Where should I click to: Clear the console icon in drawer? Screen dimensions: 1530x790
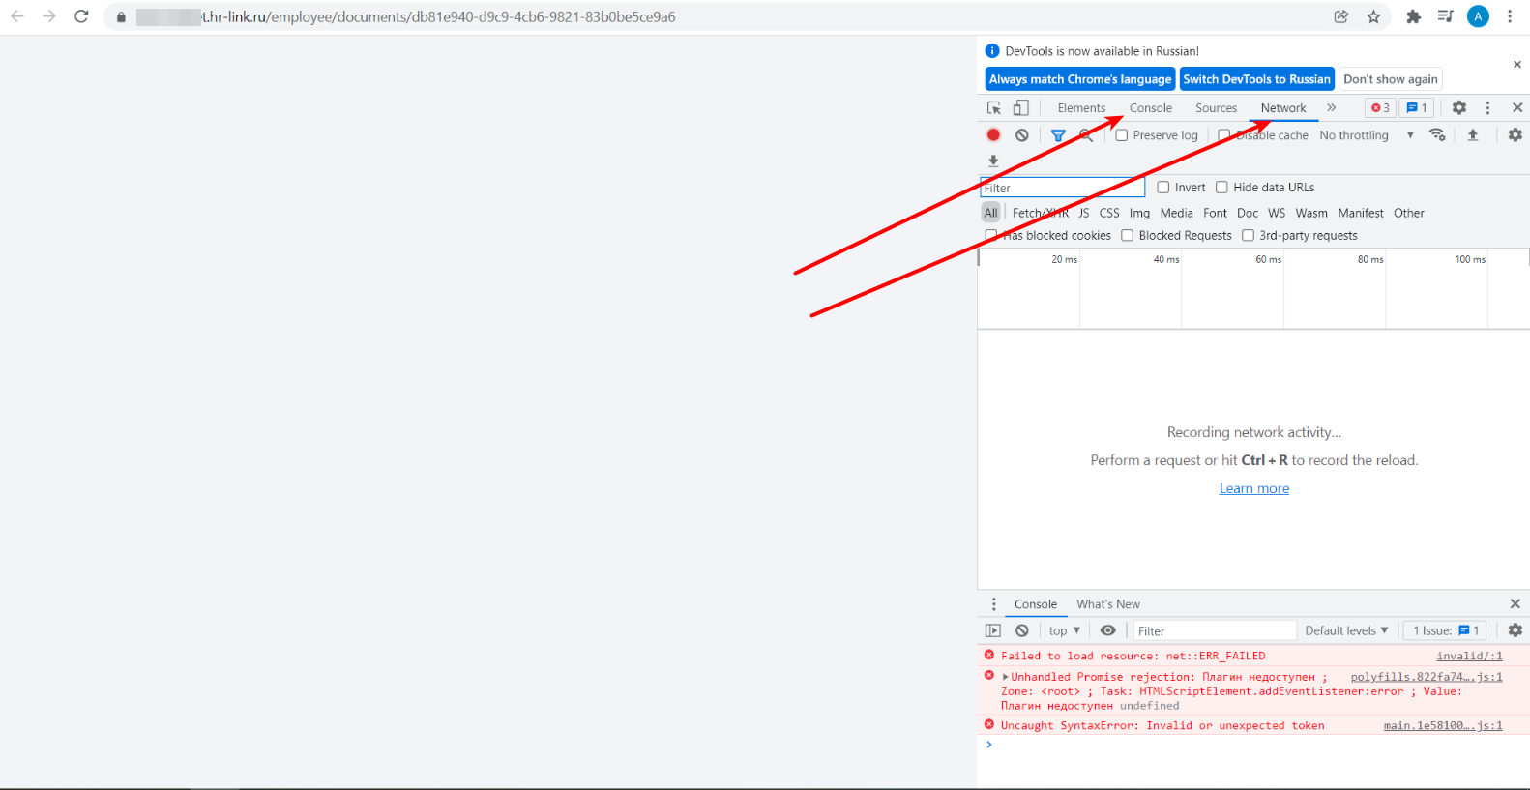[x=1022, y=630]
